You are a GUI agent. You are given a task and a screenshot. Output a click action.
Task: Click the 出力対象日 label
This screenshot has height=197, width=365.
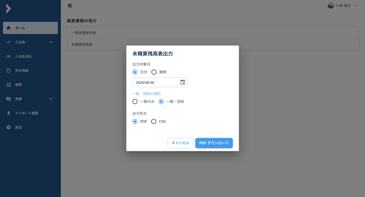[x=141, y=64]
